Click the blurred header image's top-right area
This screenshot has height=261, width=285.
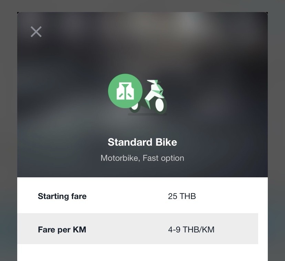[241, 31]
